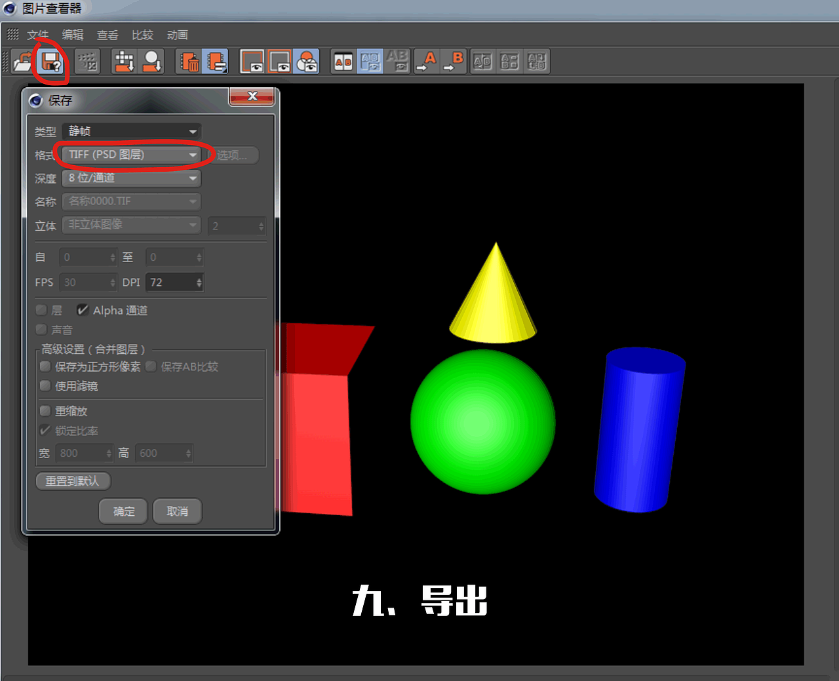Click the 自 start frame field
The height and width of the screenshot is (681, 839).
(88, 258)
